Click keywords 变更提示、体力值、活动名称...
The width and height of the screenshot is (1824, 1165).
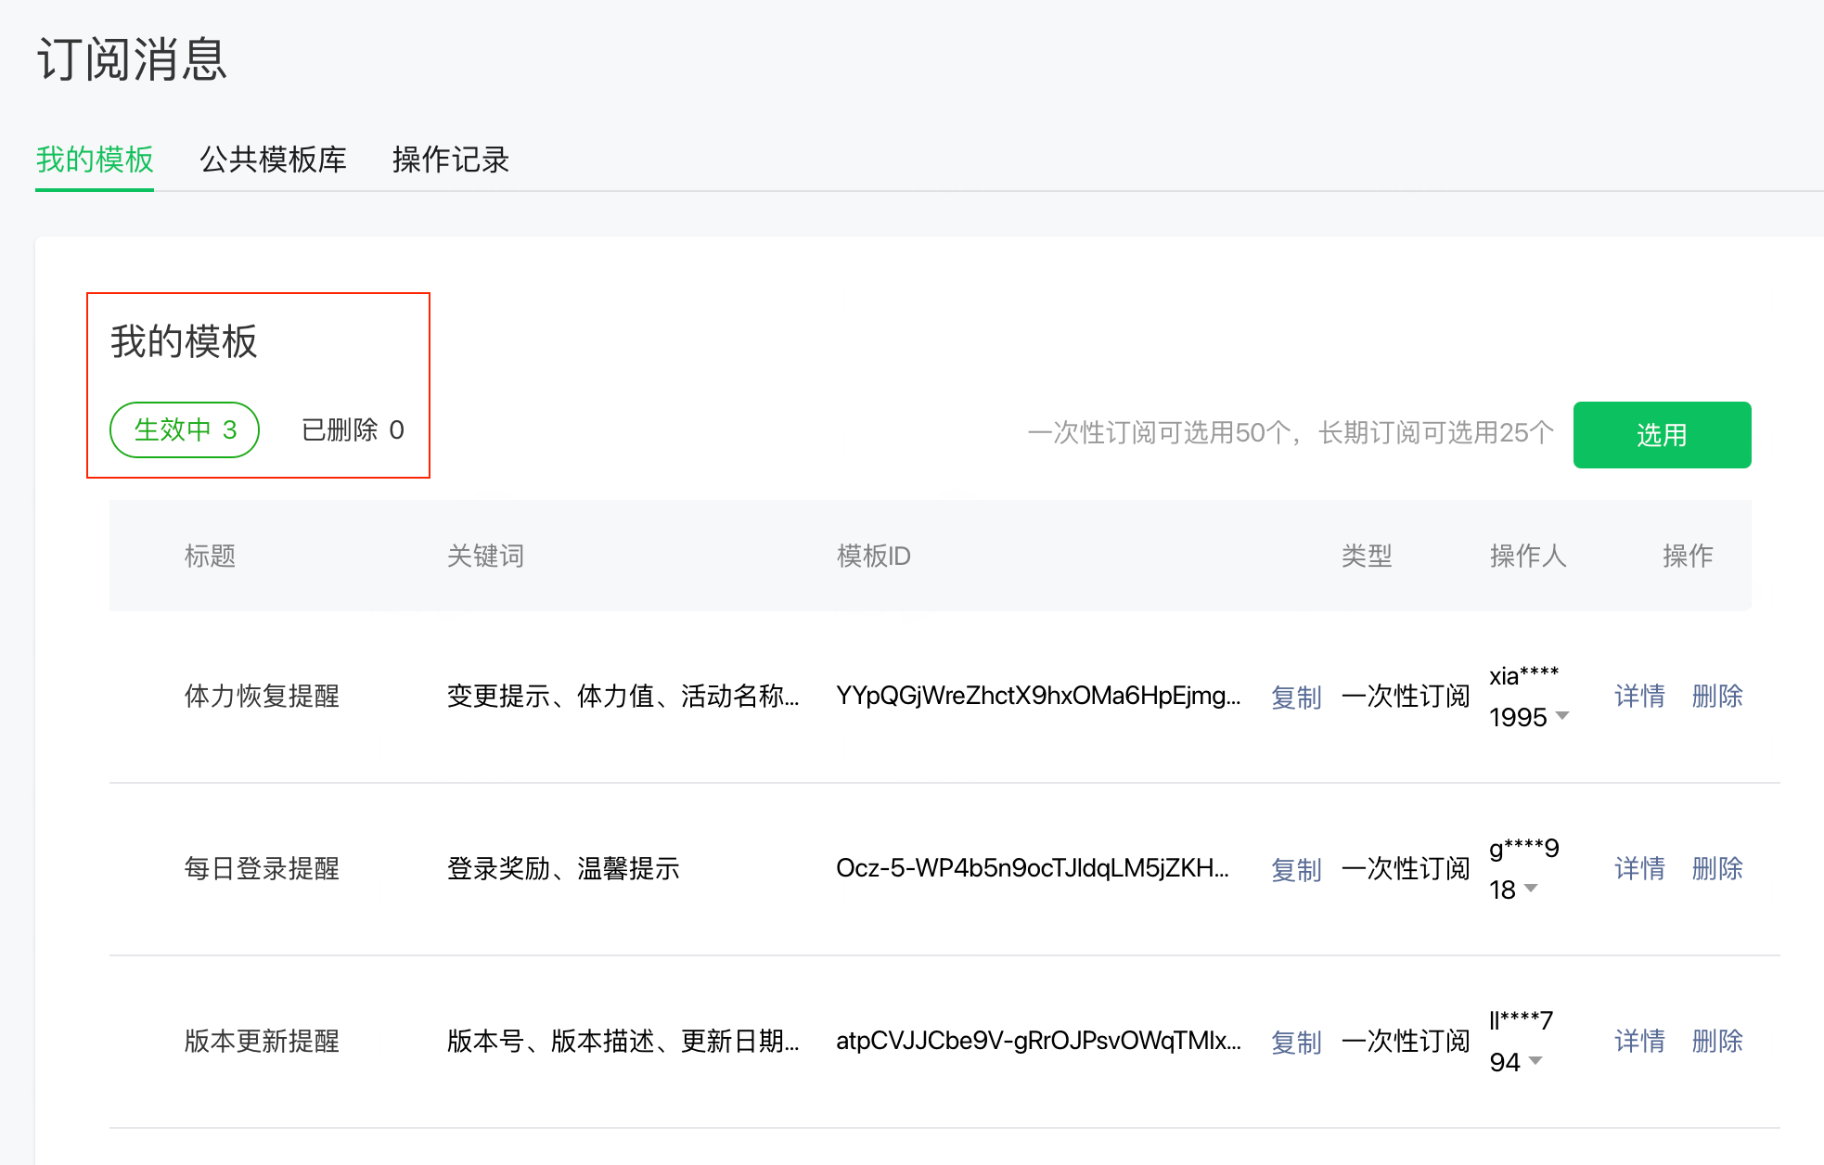(x=623, y=696)
